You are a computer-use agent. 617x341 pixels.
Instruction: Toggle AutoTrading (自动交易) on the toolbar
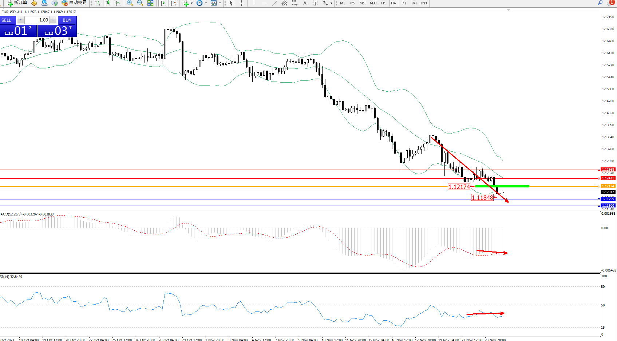click(74, 3)
